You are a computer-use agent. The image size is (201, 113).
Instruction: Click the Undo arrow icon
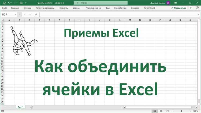pyautogui.click(x=9, y=3)
